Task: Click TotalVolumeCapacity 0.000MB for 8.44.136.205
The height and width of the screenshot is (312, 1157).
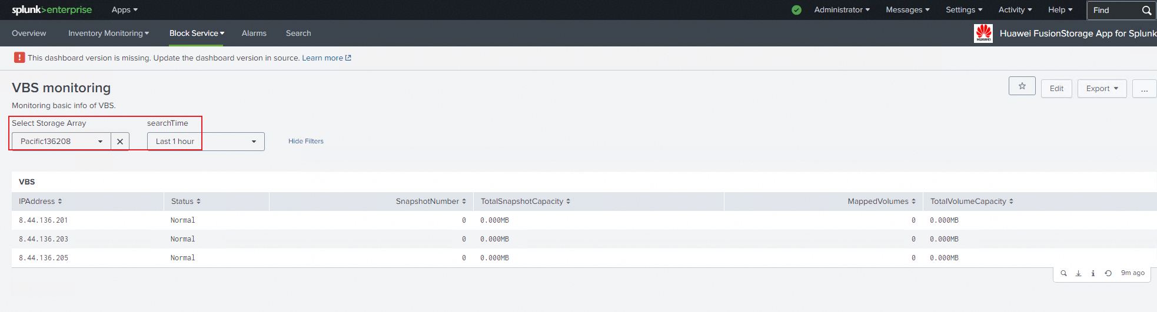Action: tap(944, 258)
